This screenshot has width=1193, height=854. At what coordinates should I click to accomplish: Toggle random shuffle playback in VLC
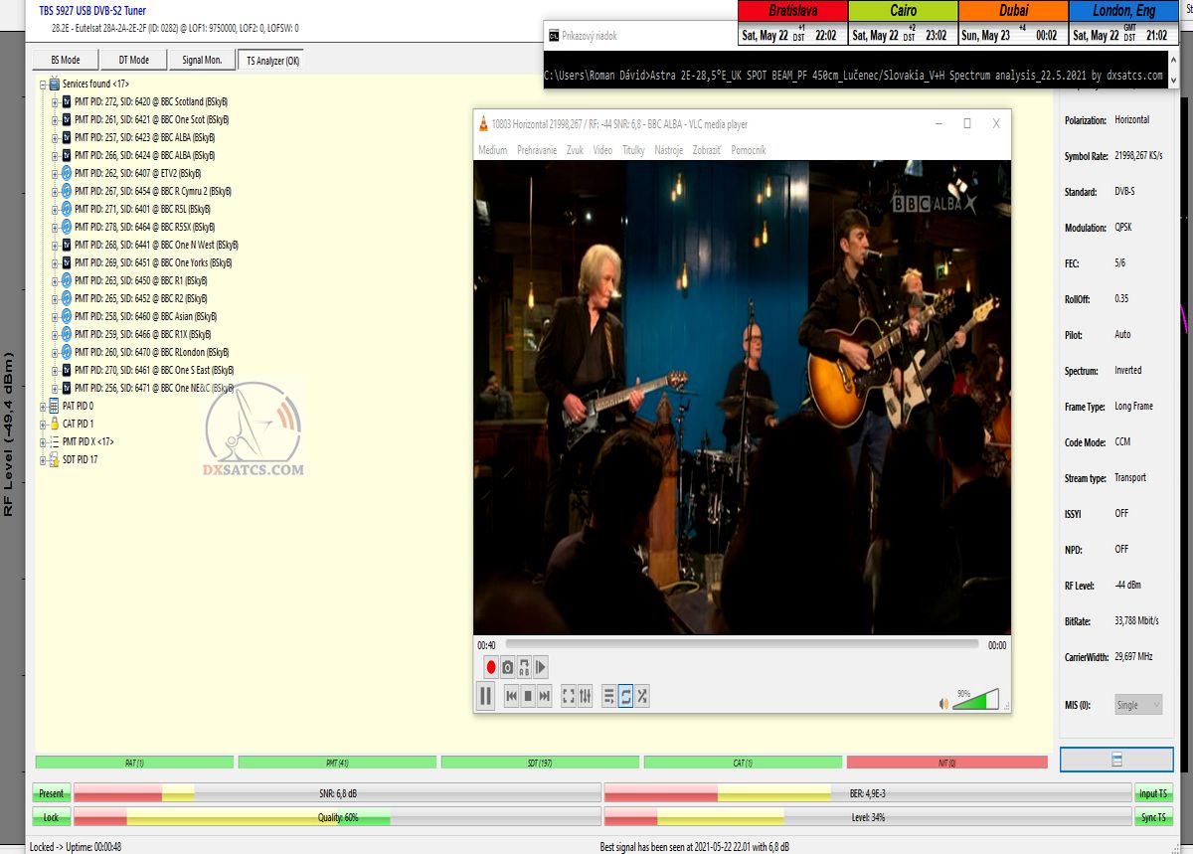tap(643, 696)
